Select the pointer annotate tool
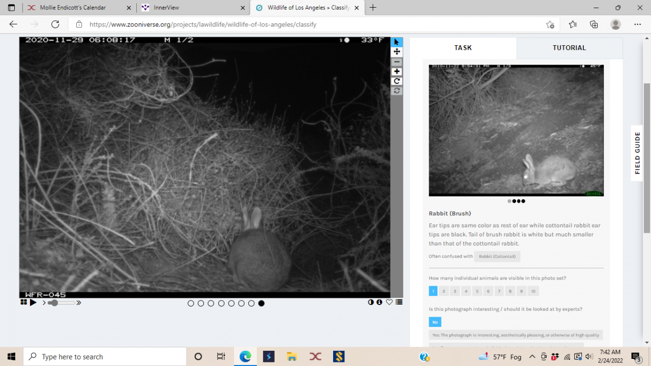The width and height of the screenshot is (651, 366). tap(397, 42)
